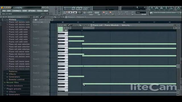Click the main time display
182x102 pixels.
click(x=77, y=8)
